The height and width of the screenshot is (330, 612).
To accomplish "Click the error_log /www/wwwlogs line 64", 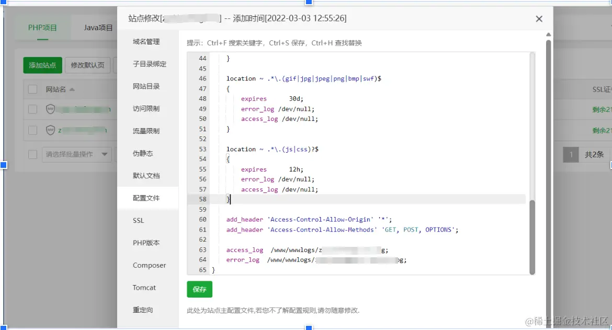I will click(316, 260).
